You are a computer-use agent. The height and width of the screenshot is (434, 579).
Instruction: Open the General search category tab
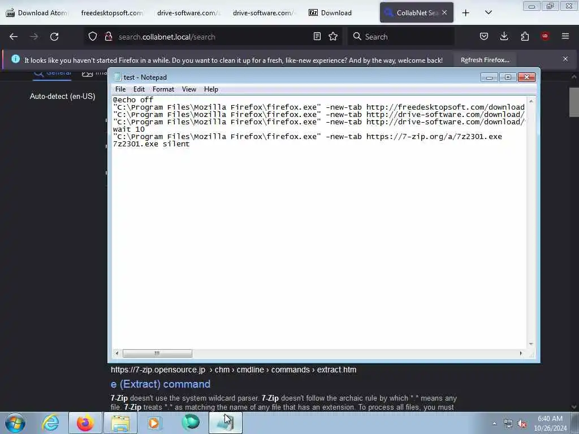52,73
